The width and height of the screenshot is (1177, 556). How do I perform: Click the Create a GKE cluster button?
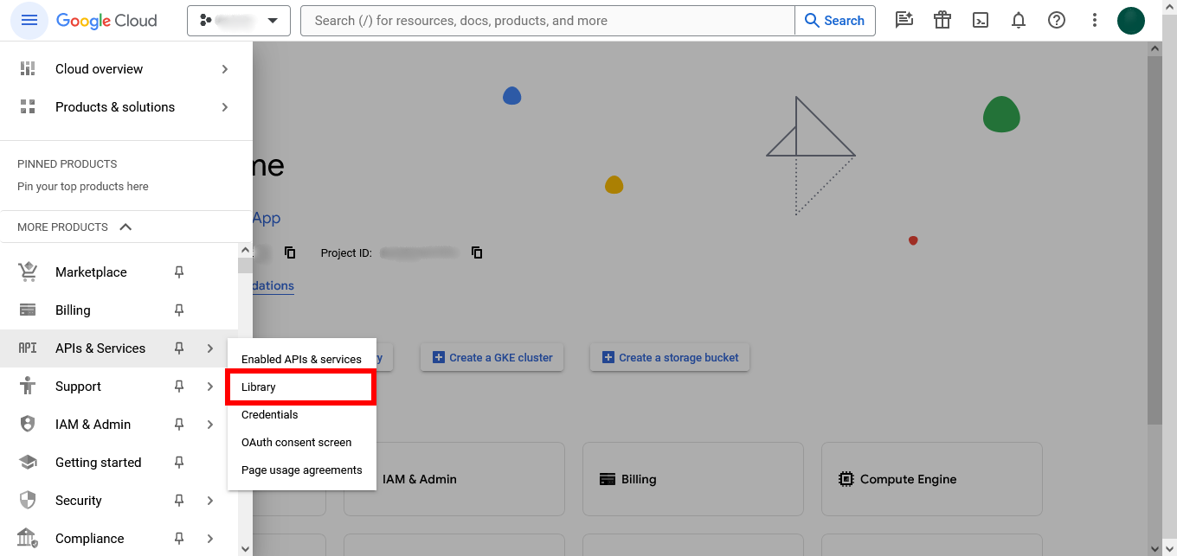492,357
